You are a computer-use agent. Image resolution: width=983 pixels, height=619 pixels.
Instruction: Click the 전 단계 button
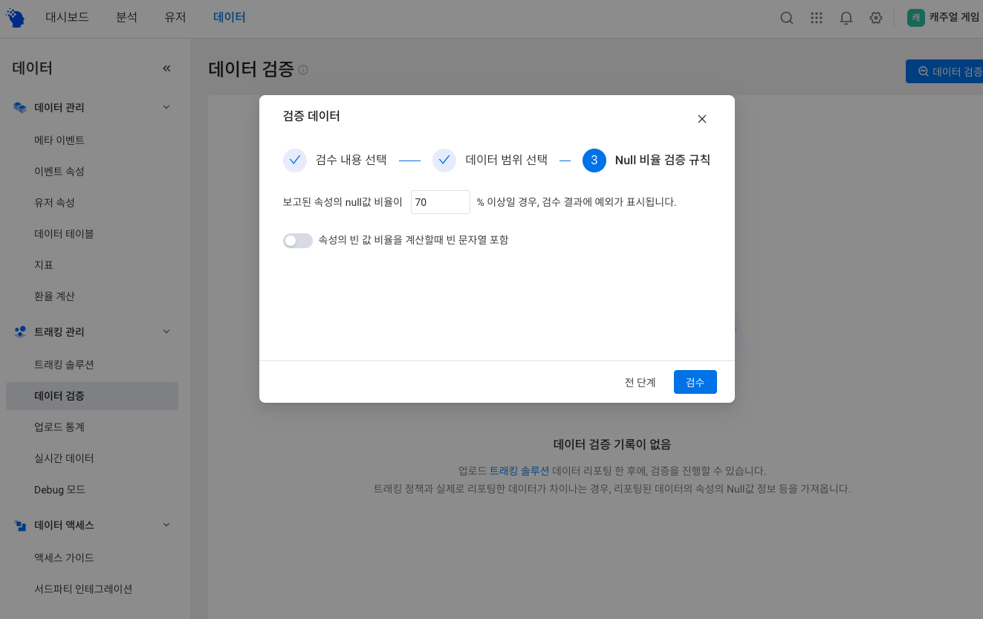pyautogui.click(x=640, y=382)
